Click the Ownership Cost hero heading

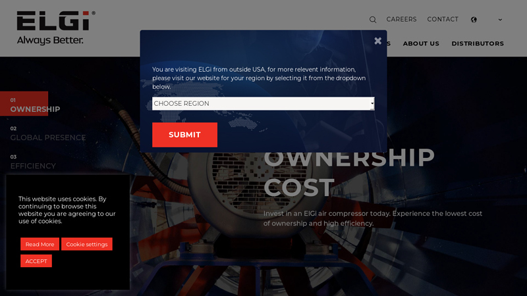coord(349,172)
